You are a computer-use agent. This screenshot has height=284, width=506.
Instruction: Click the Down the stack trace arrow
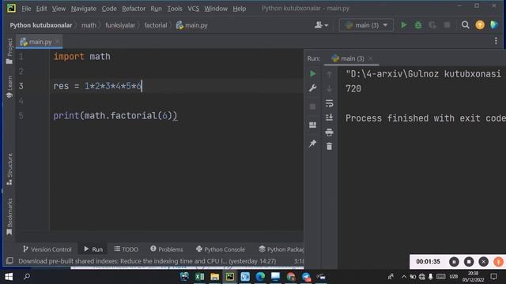(x=329, y=88)
